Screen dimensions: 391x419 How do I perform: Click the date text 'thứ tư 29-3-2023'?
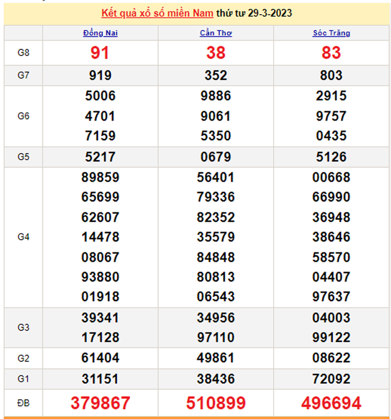[x=254, y=13]
